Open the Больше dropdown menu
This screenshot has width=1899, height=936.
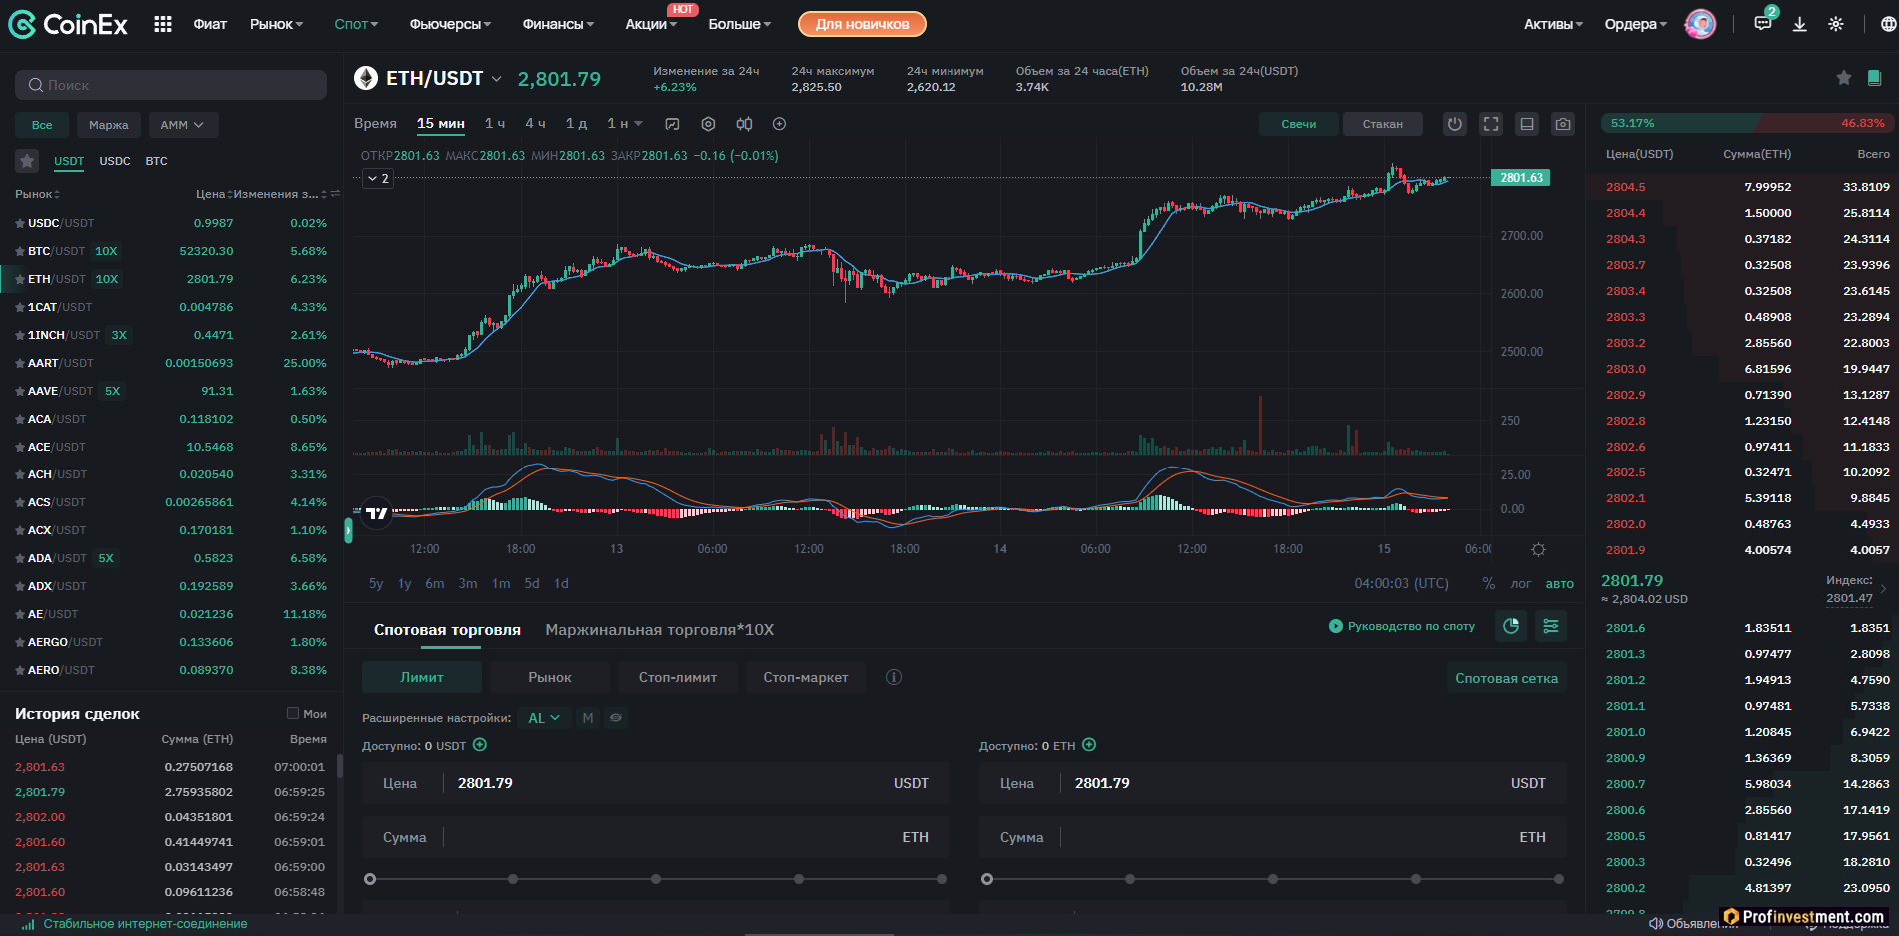[740, 24]
